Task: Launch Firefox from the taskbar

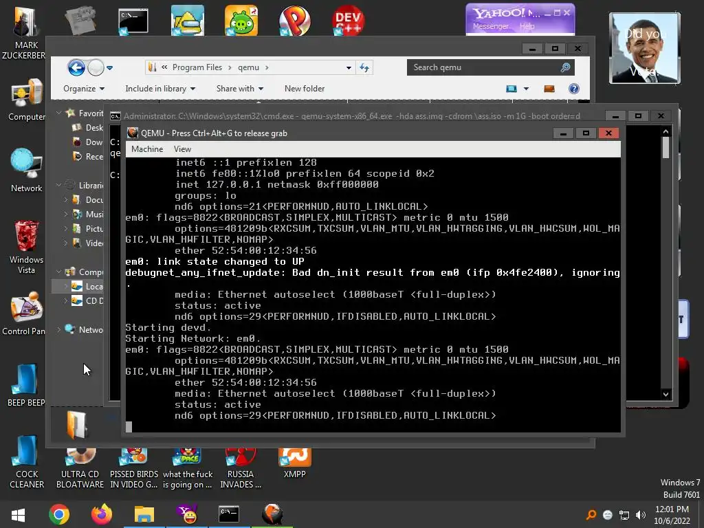Action: tap(102, 514)
